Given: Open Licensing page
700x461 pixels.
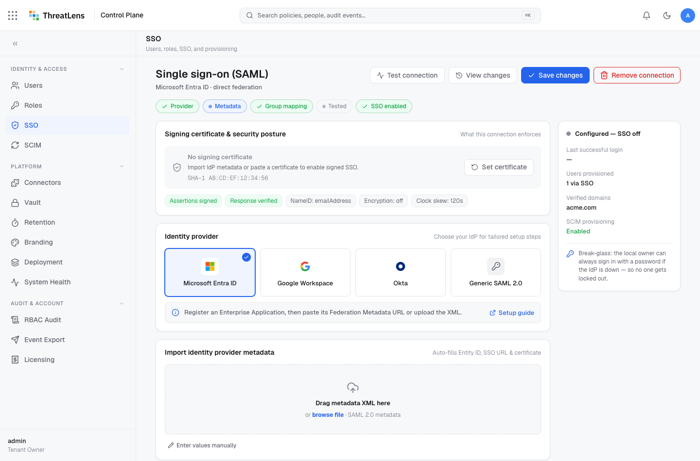Looking at the screenshot, I should 68,360.
